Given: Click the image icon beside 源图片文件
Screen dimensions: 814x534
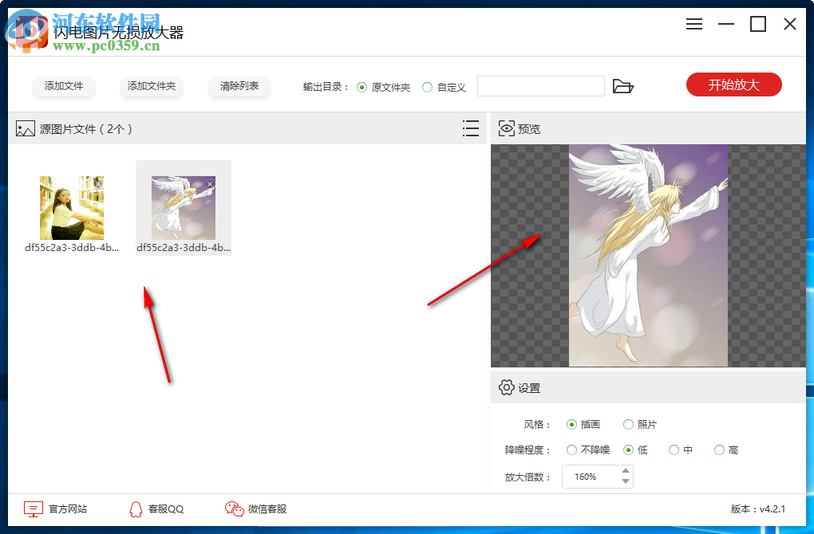Looking at the screenshot, I should click(25, 128).
